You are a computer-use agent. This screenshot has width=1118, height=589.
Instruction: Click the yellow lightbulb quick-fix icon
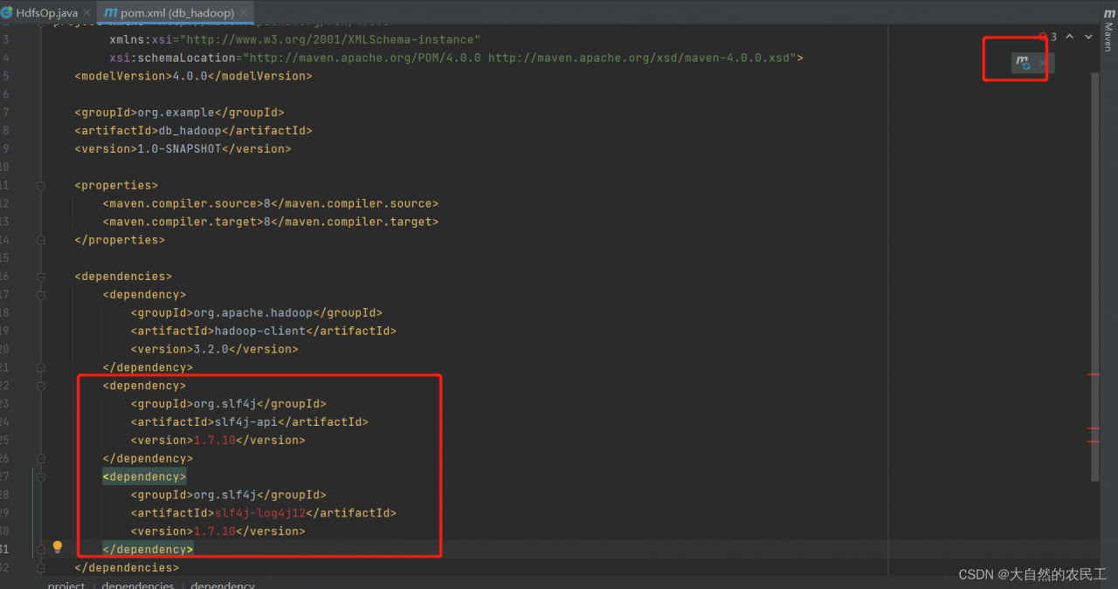click(58, 547)
